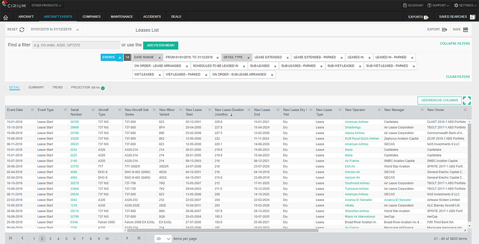Open New Operator column menu icon
This screenshot has height=244, width=479.
(379, 110)
